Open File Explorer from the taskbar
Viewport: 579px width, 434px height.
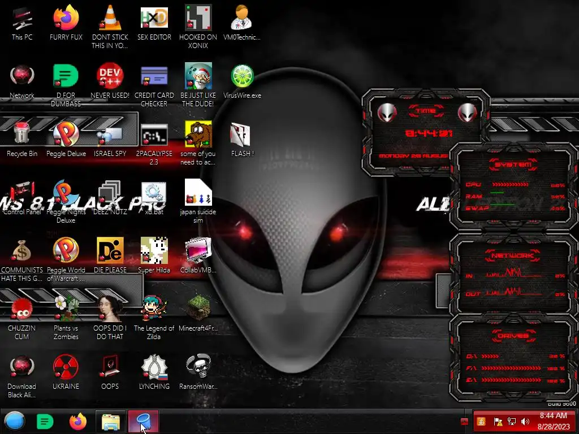pos(111,422)
